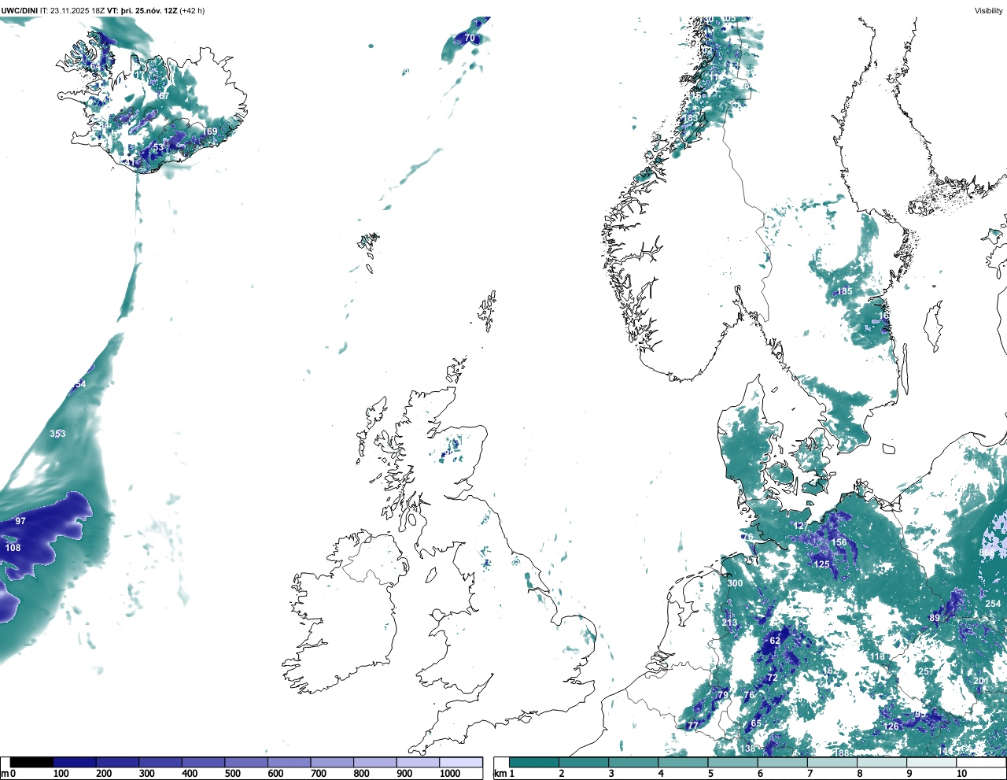Click the "70" visibility value north of the Faroes
Screen dimensions: 1007x780
[x=470, y=38]
